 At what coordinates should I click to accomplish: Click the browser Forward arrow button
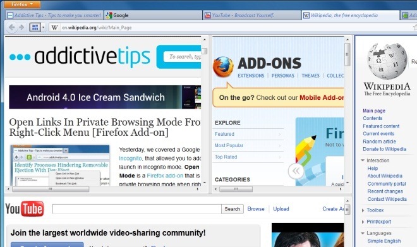[21, 27]
